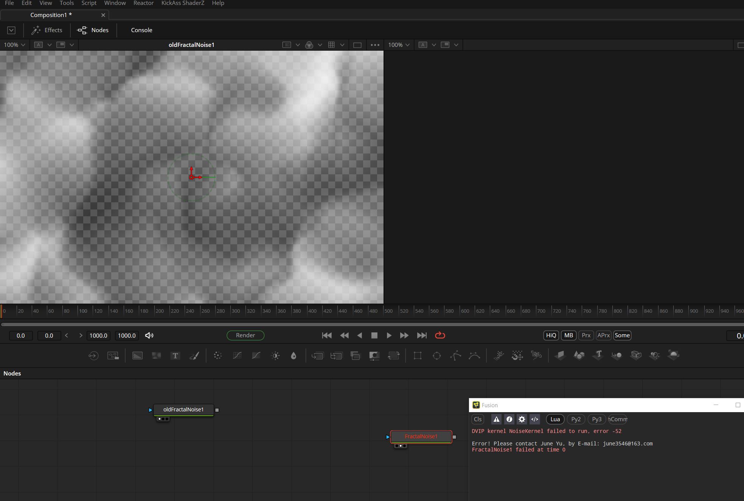Open top-left layout chevron dropdown
744x501 pixels.
point(11,30)
